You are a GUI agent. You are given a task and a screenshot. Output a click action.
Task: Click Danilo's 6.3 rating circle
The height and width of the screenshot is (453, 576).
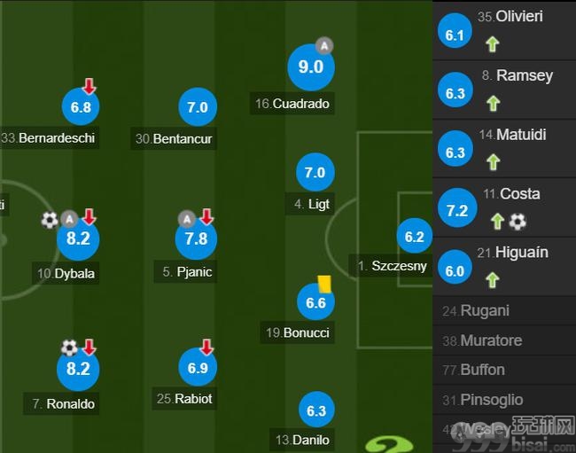[x=316, y=410]
